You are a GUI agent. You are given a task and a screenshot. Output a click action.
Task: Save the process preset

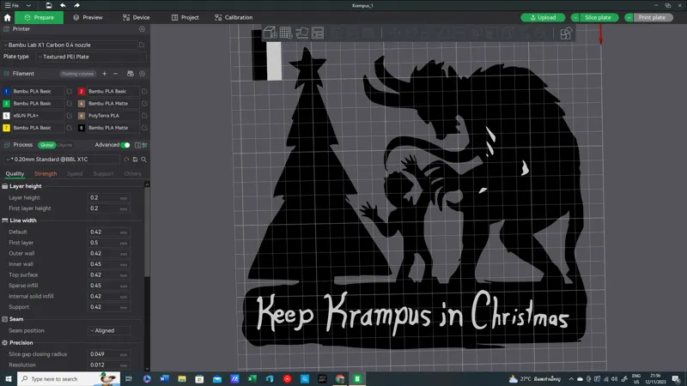pos(135,160)
